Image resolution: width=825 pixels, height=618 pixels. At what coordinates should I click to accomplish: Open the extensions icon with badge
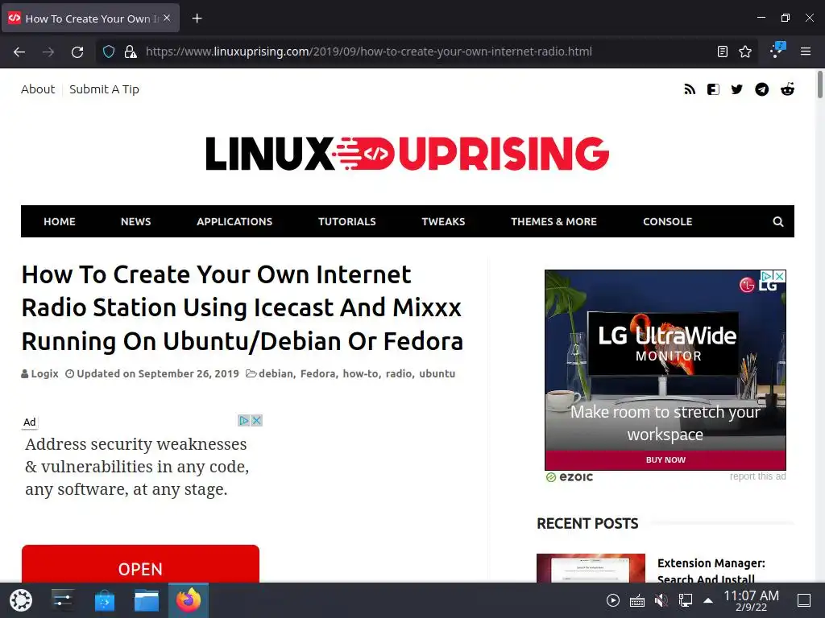point(777,51)
